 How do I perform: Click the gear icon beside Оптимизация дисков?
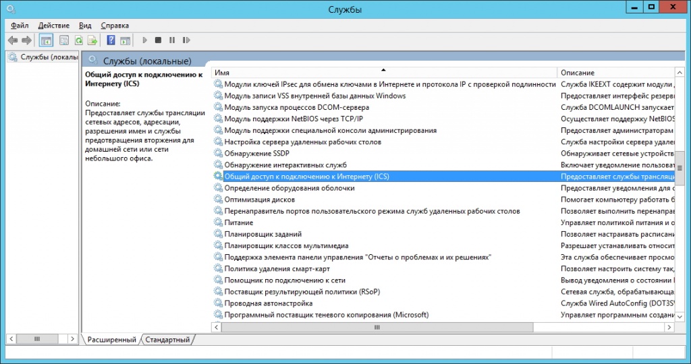click(218, 200)
